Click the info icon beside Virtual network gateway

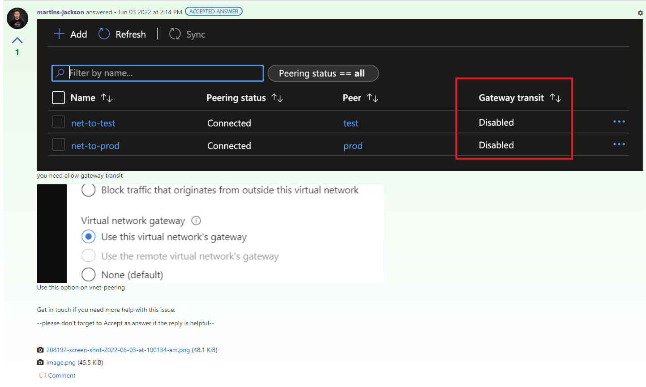tap(197, 221)
